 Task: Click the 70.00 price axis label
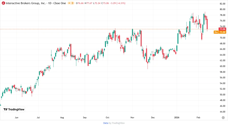click(222, 38)
